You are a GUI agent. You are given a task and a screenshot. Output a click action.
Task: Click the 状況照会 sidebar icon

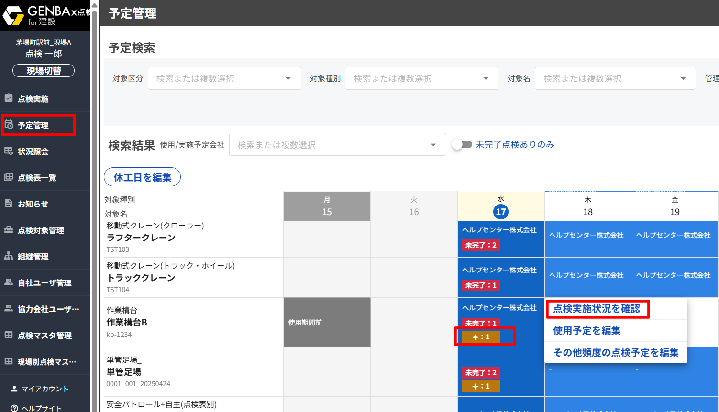(9, 151)
